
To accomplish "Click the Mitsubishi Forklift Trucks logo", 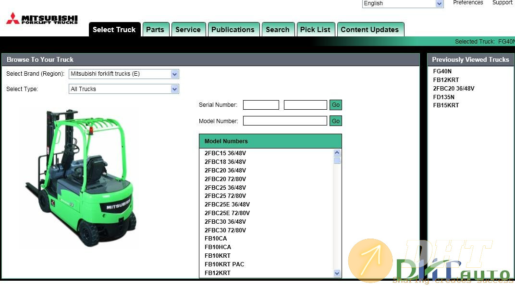I will [x=42, y=19].
